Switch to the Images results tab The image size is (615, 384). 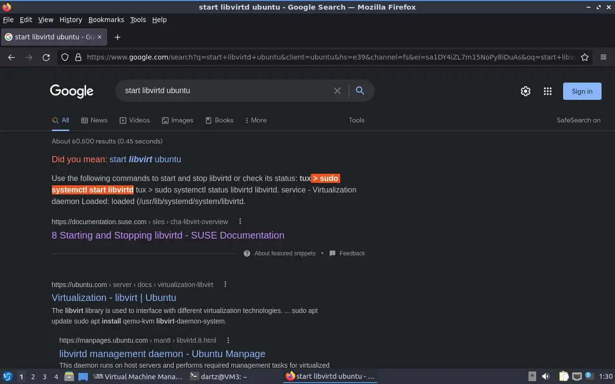tap(177, 120)
